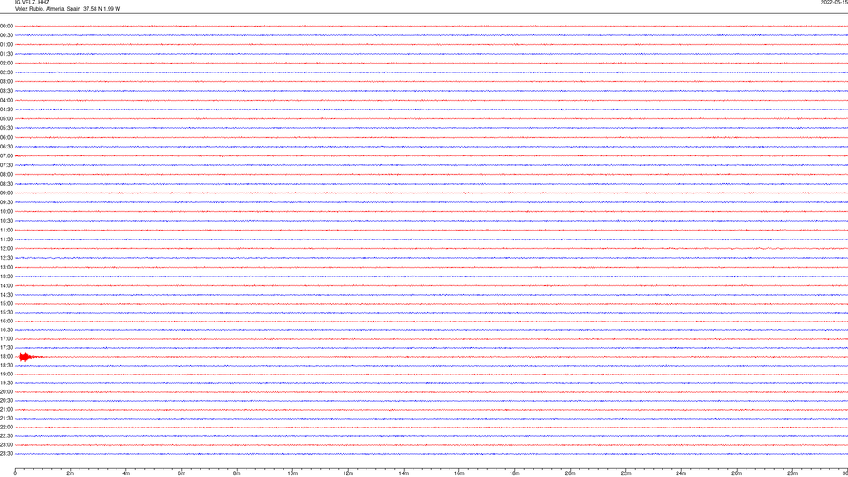Click the 26m tick label on the time axis
848x477 pixels.
(x=737, y=473)
